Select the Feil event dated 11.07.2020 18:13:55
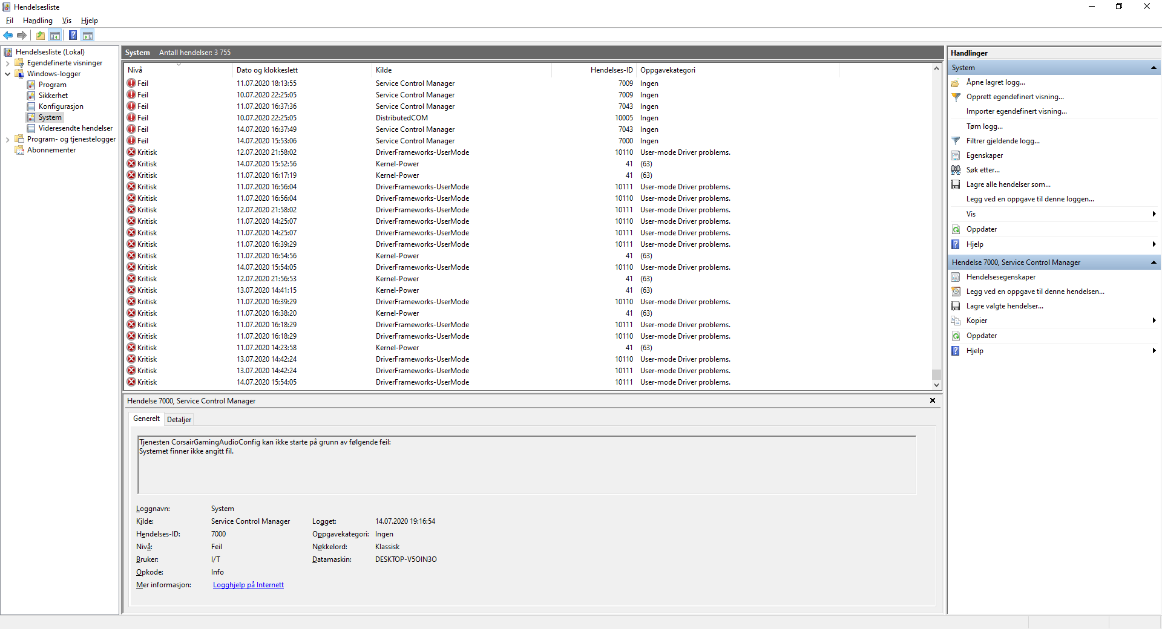The width and height of the screenshot is (1162, 629). coord(528,83)
